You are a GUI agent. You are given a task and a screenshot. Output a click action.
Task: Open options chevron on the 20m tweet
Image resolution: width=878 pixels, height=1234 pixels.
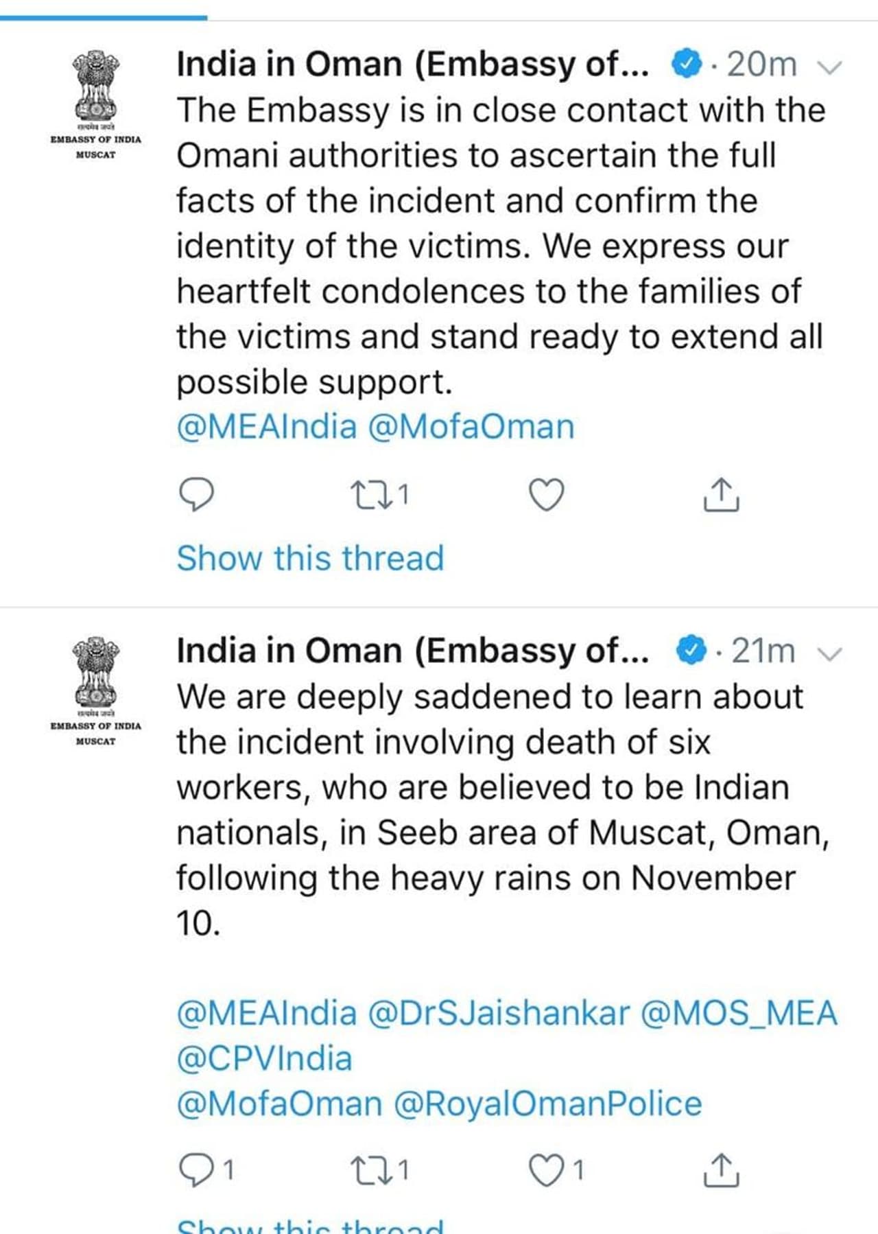coord(830,67)
